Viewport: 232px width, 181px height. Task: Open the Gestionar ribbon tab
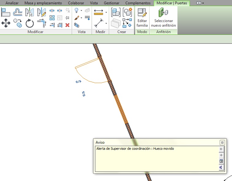tap(112, 3)
